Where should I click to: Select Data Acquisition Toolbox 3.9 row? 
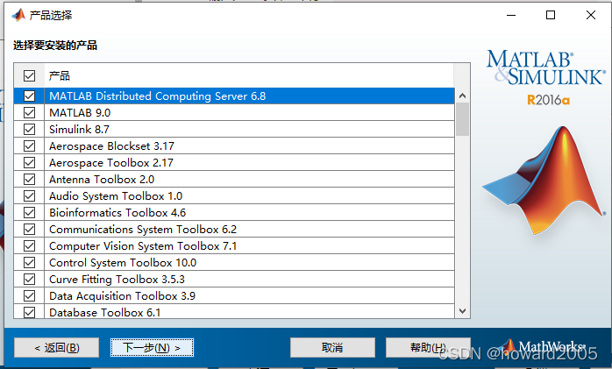pos(249,296)
